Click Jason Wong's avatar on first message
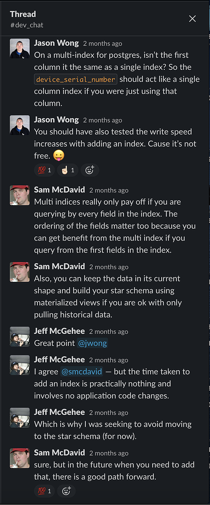 20,49
